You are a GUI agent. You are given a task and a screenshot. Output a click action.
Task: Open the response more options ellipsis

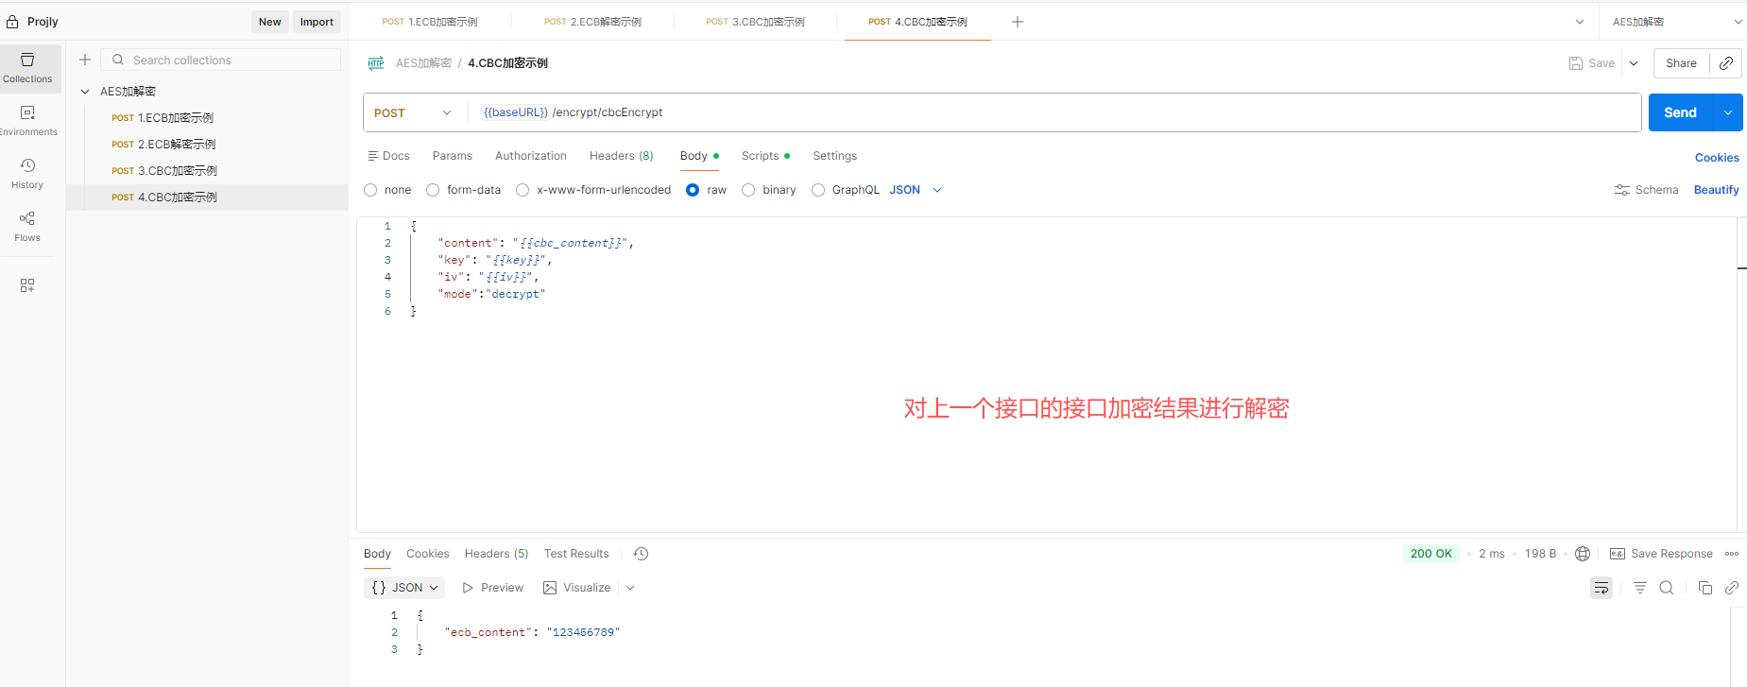pos(1732,554)
